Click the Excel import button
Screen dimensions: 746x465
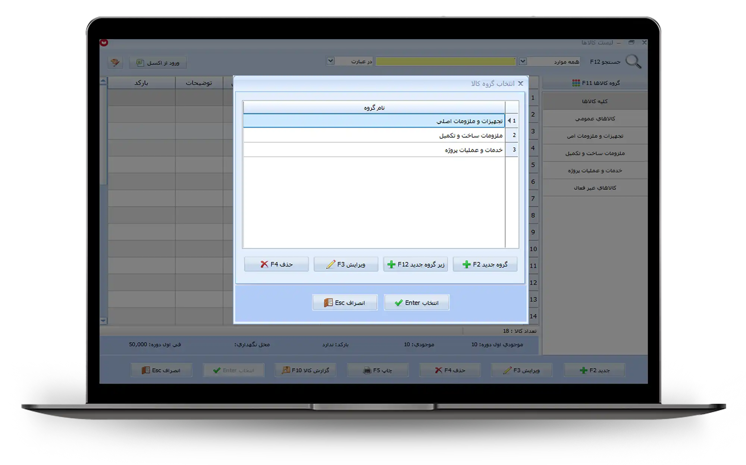(x=158, y=63)
